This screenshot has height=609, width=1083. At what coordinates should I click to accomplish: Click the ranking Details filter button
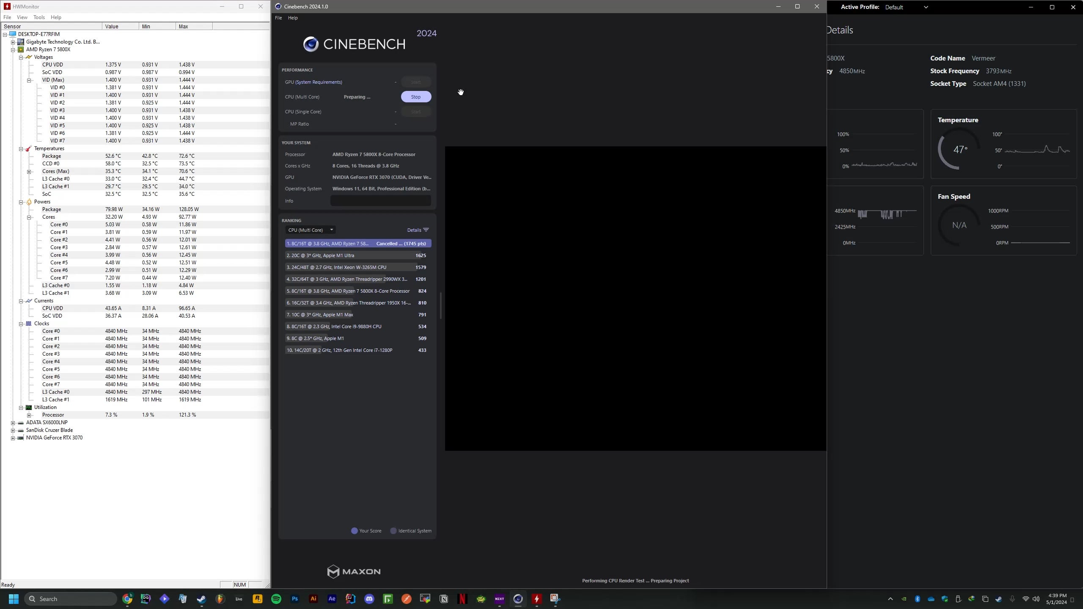coord(418,230)
